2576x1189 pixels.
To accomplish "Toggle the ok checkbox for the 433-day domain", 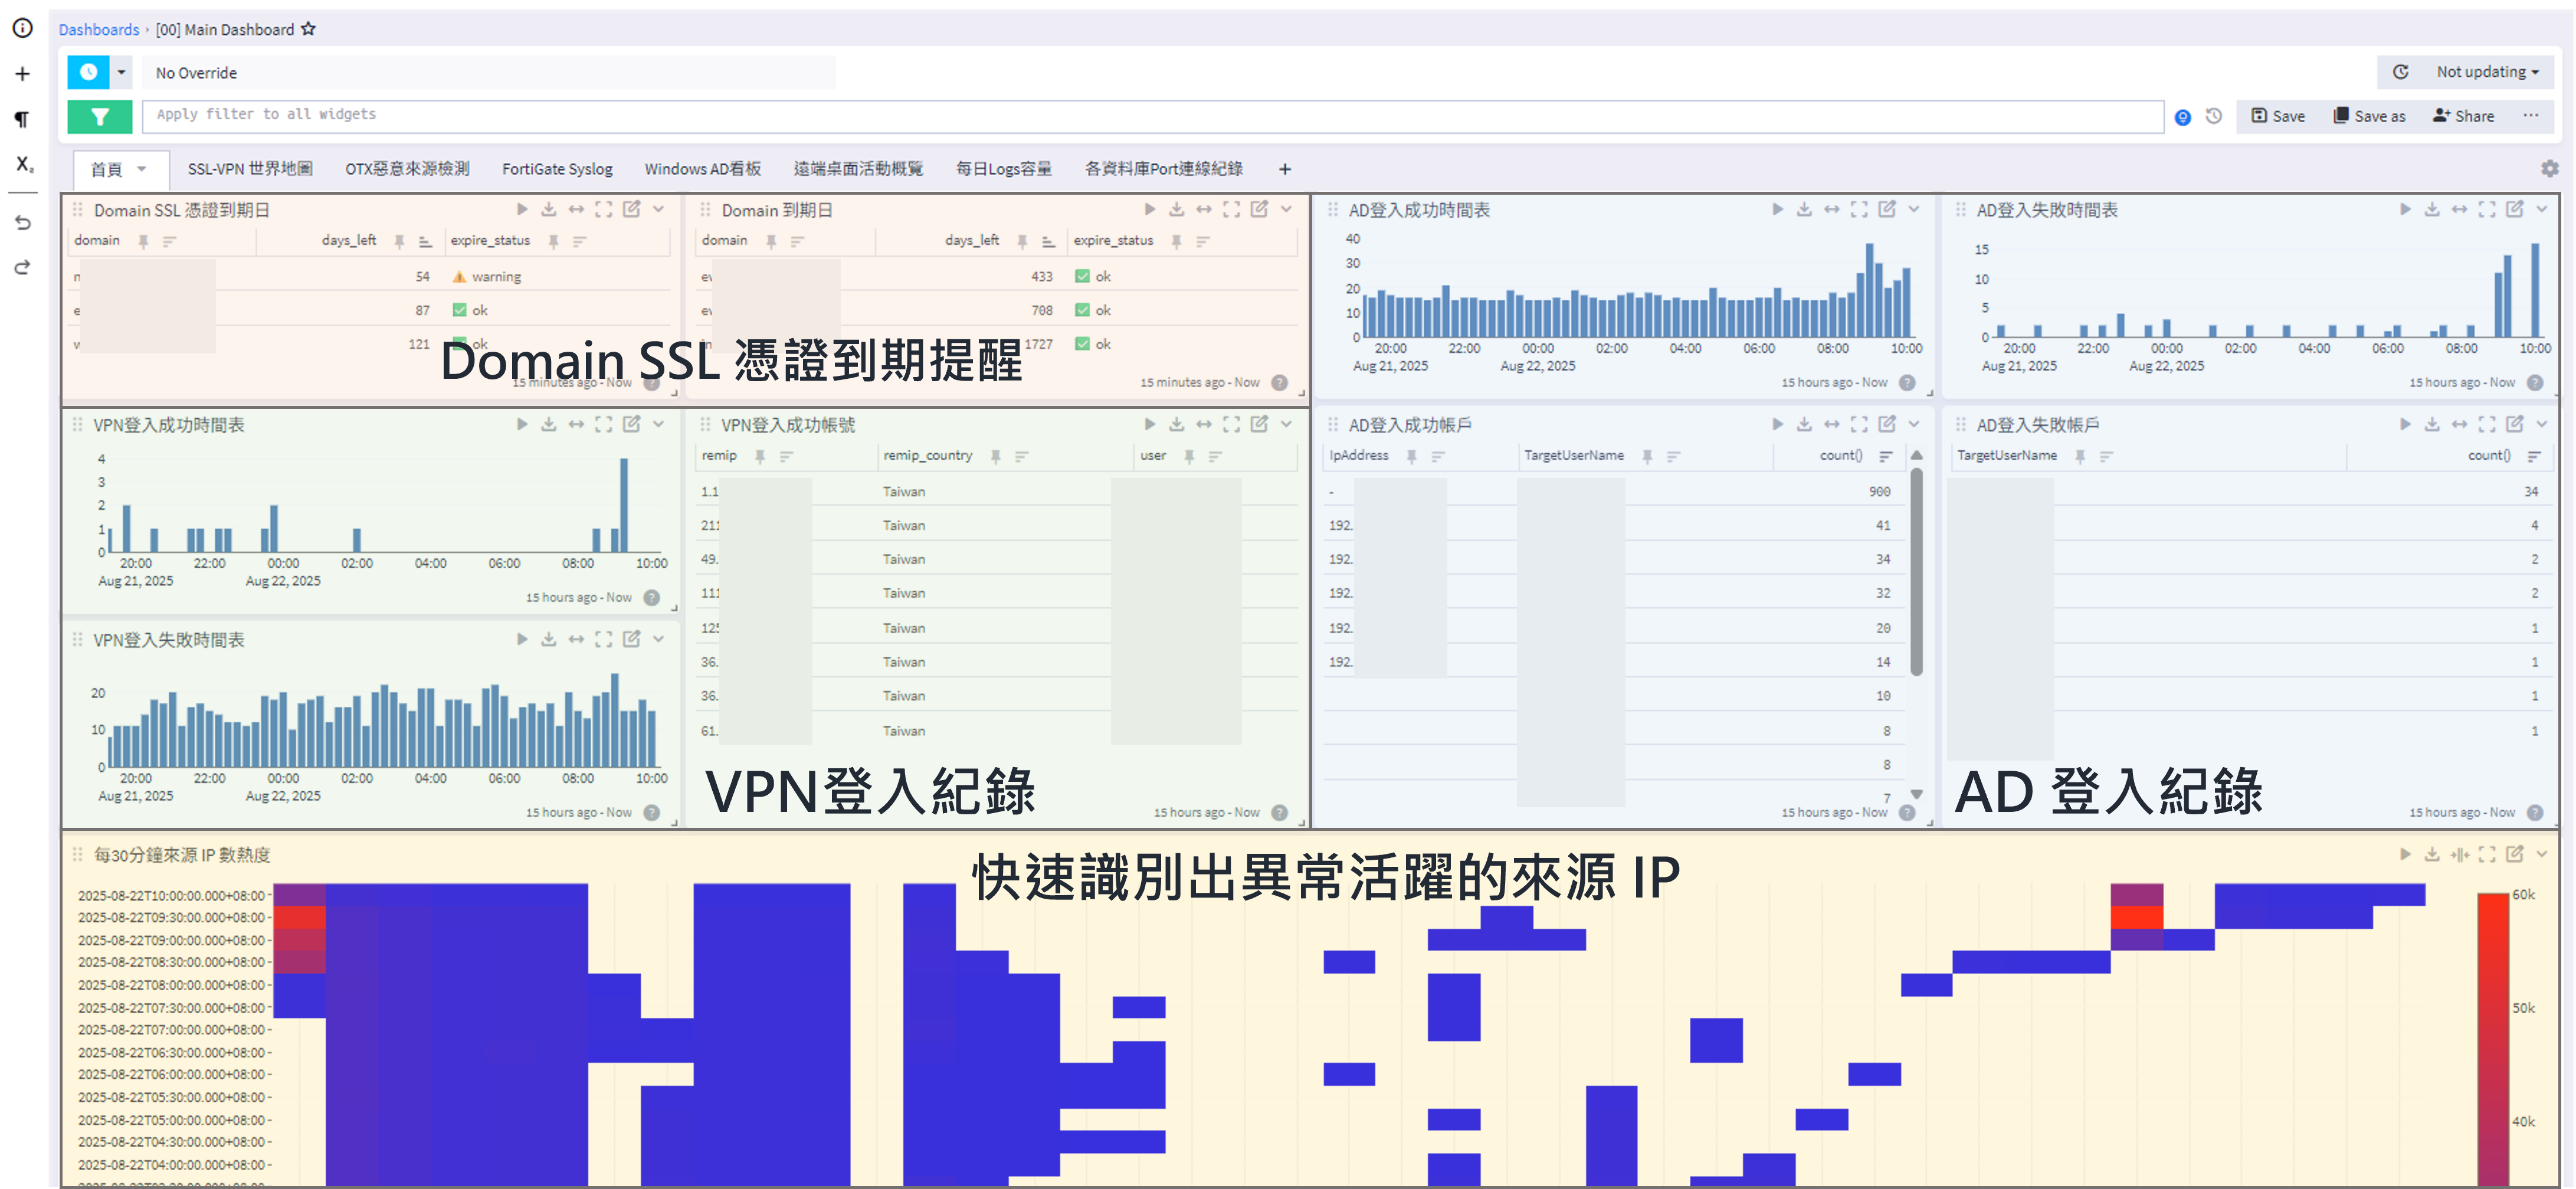I will coord(1082,276).
